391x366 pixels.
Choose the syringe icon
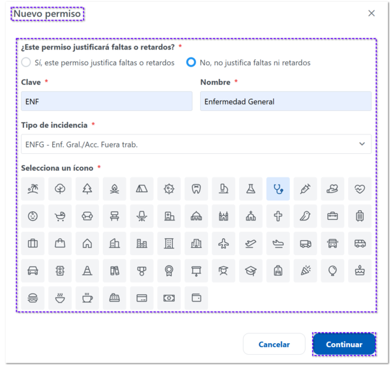pos(305,189)
